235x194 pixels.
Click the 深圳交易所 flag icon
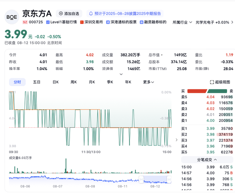(82, 22)
